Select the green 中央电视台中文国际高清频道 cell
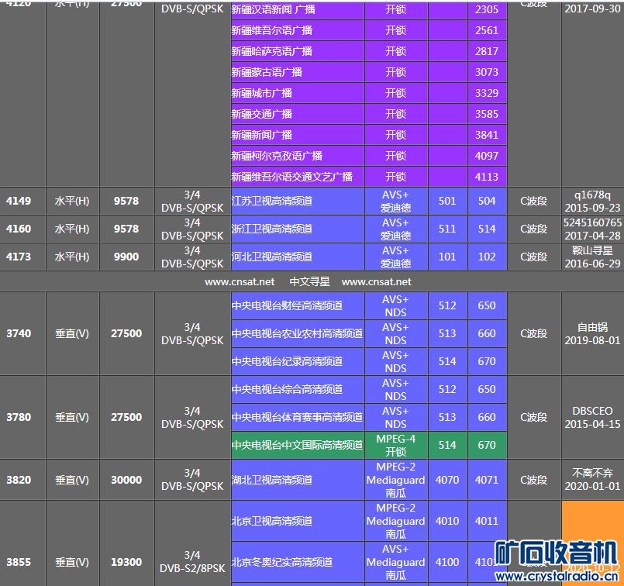The height and width of the screenshot is (586, 624). click(297, 445)
